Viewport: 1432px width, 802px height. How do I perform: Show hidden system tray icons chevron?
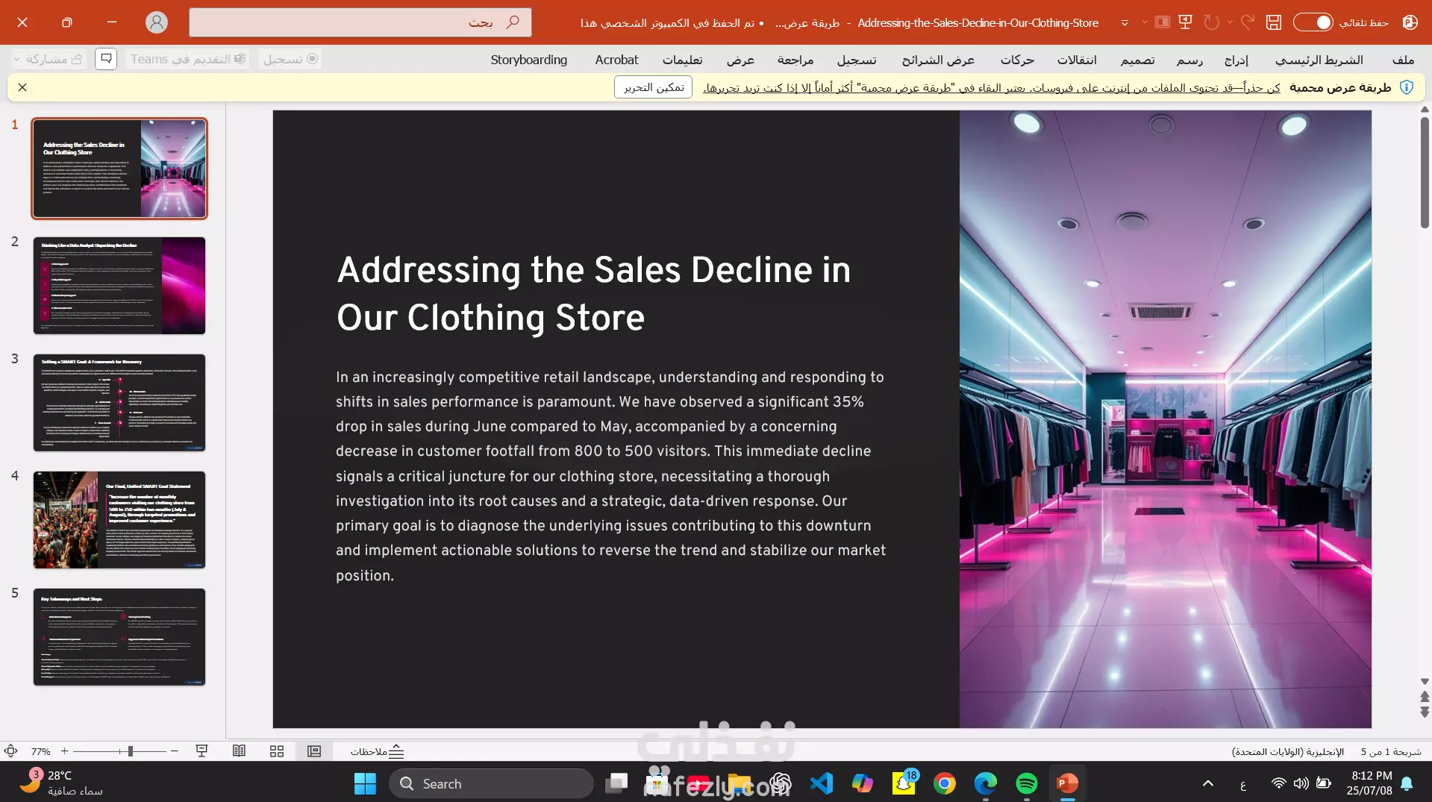pyautogui.click(x=1208, y=783)
